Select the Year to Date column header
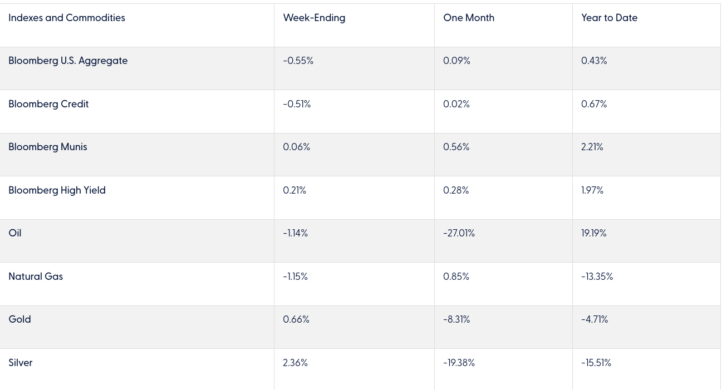The width and height of the screenshot is (722, 390). (609, 18)
